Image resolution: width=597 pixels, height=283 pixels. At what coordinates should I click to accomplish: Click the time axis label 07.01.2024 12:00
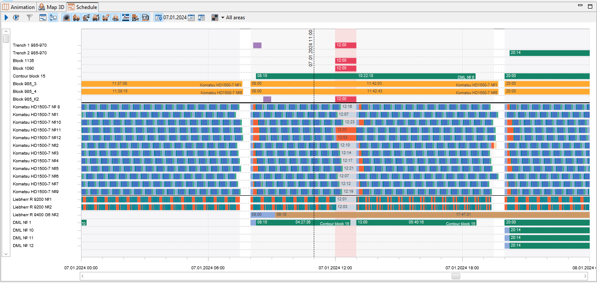(335, 268)
